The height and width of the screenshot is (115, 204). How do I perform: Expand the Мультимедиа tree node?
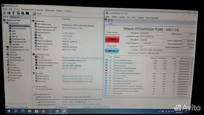tap(5, 57)
